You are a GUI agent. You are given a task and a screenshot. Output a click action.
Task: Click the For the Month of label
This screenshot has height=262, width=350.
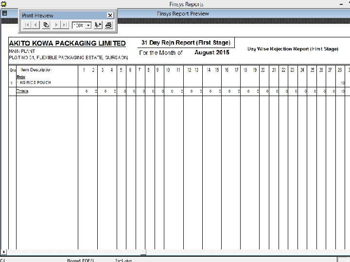[161, 53]
